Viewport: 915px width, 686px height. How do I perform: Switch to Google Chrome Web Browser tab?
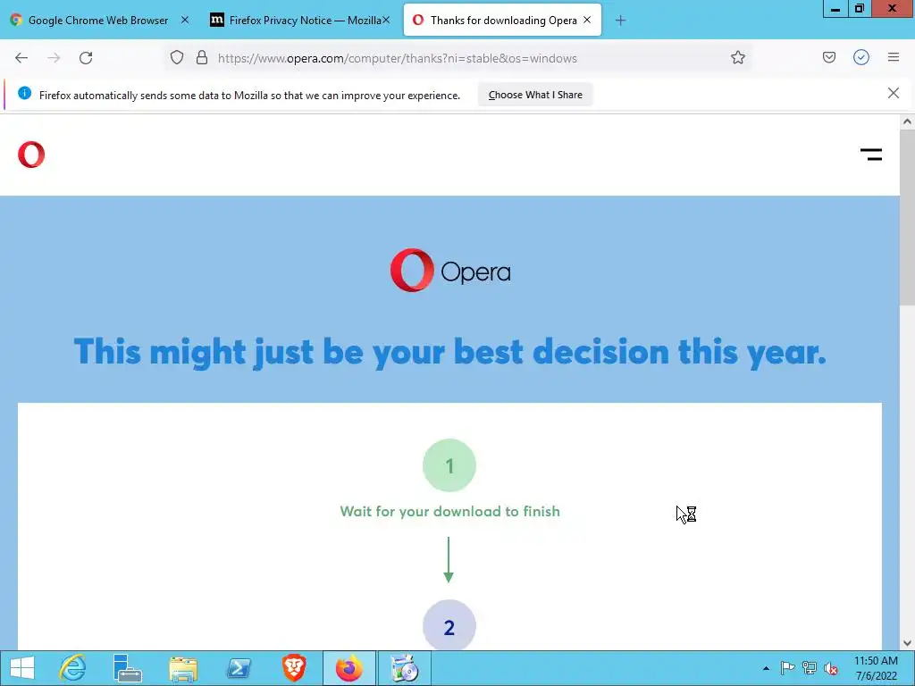click(x=98, y=21)
